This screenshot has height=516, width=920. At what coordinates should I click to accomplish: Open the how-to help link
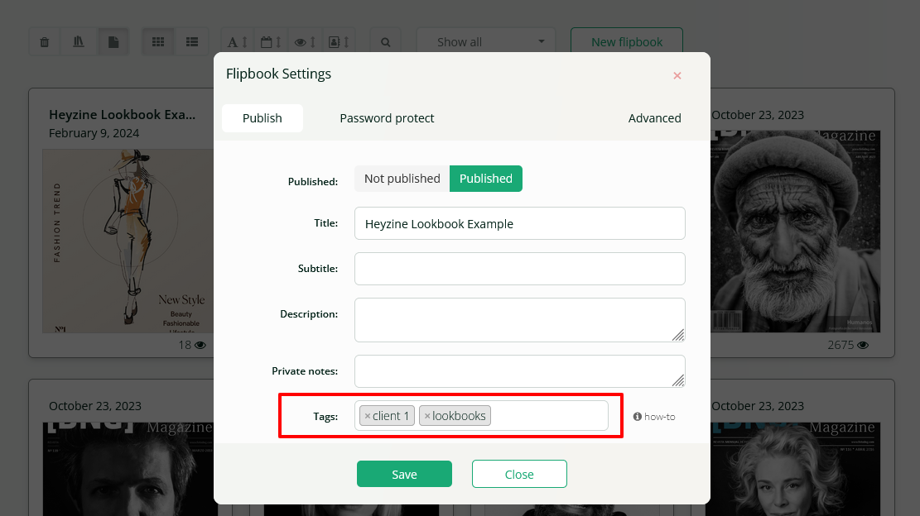pyautogui.click(x=654, y=416)
